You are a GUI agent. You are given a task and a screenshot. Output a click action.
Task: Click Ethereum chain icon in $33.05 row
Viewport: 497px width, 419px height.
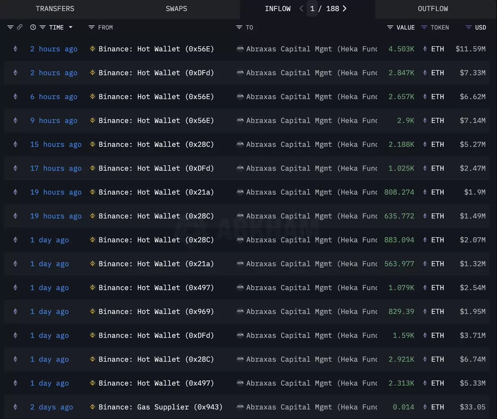[x=15, y=407]
